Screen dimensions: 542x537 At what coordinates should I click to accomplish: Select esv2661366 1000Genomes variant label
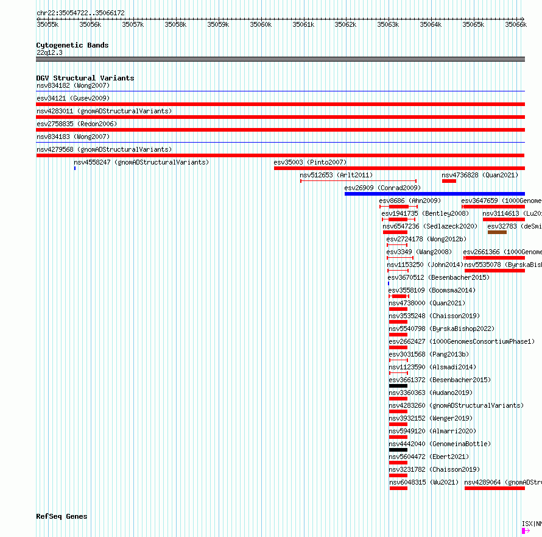[x=502, y=252]
